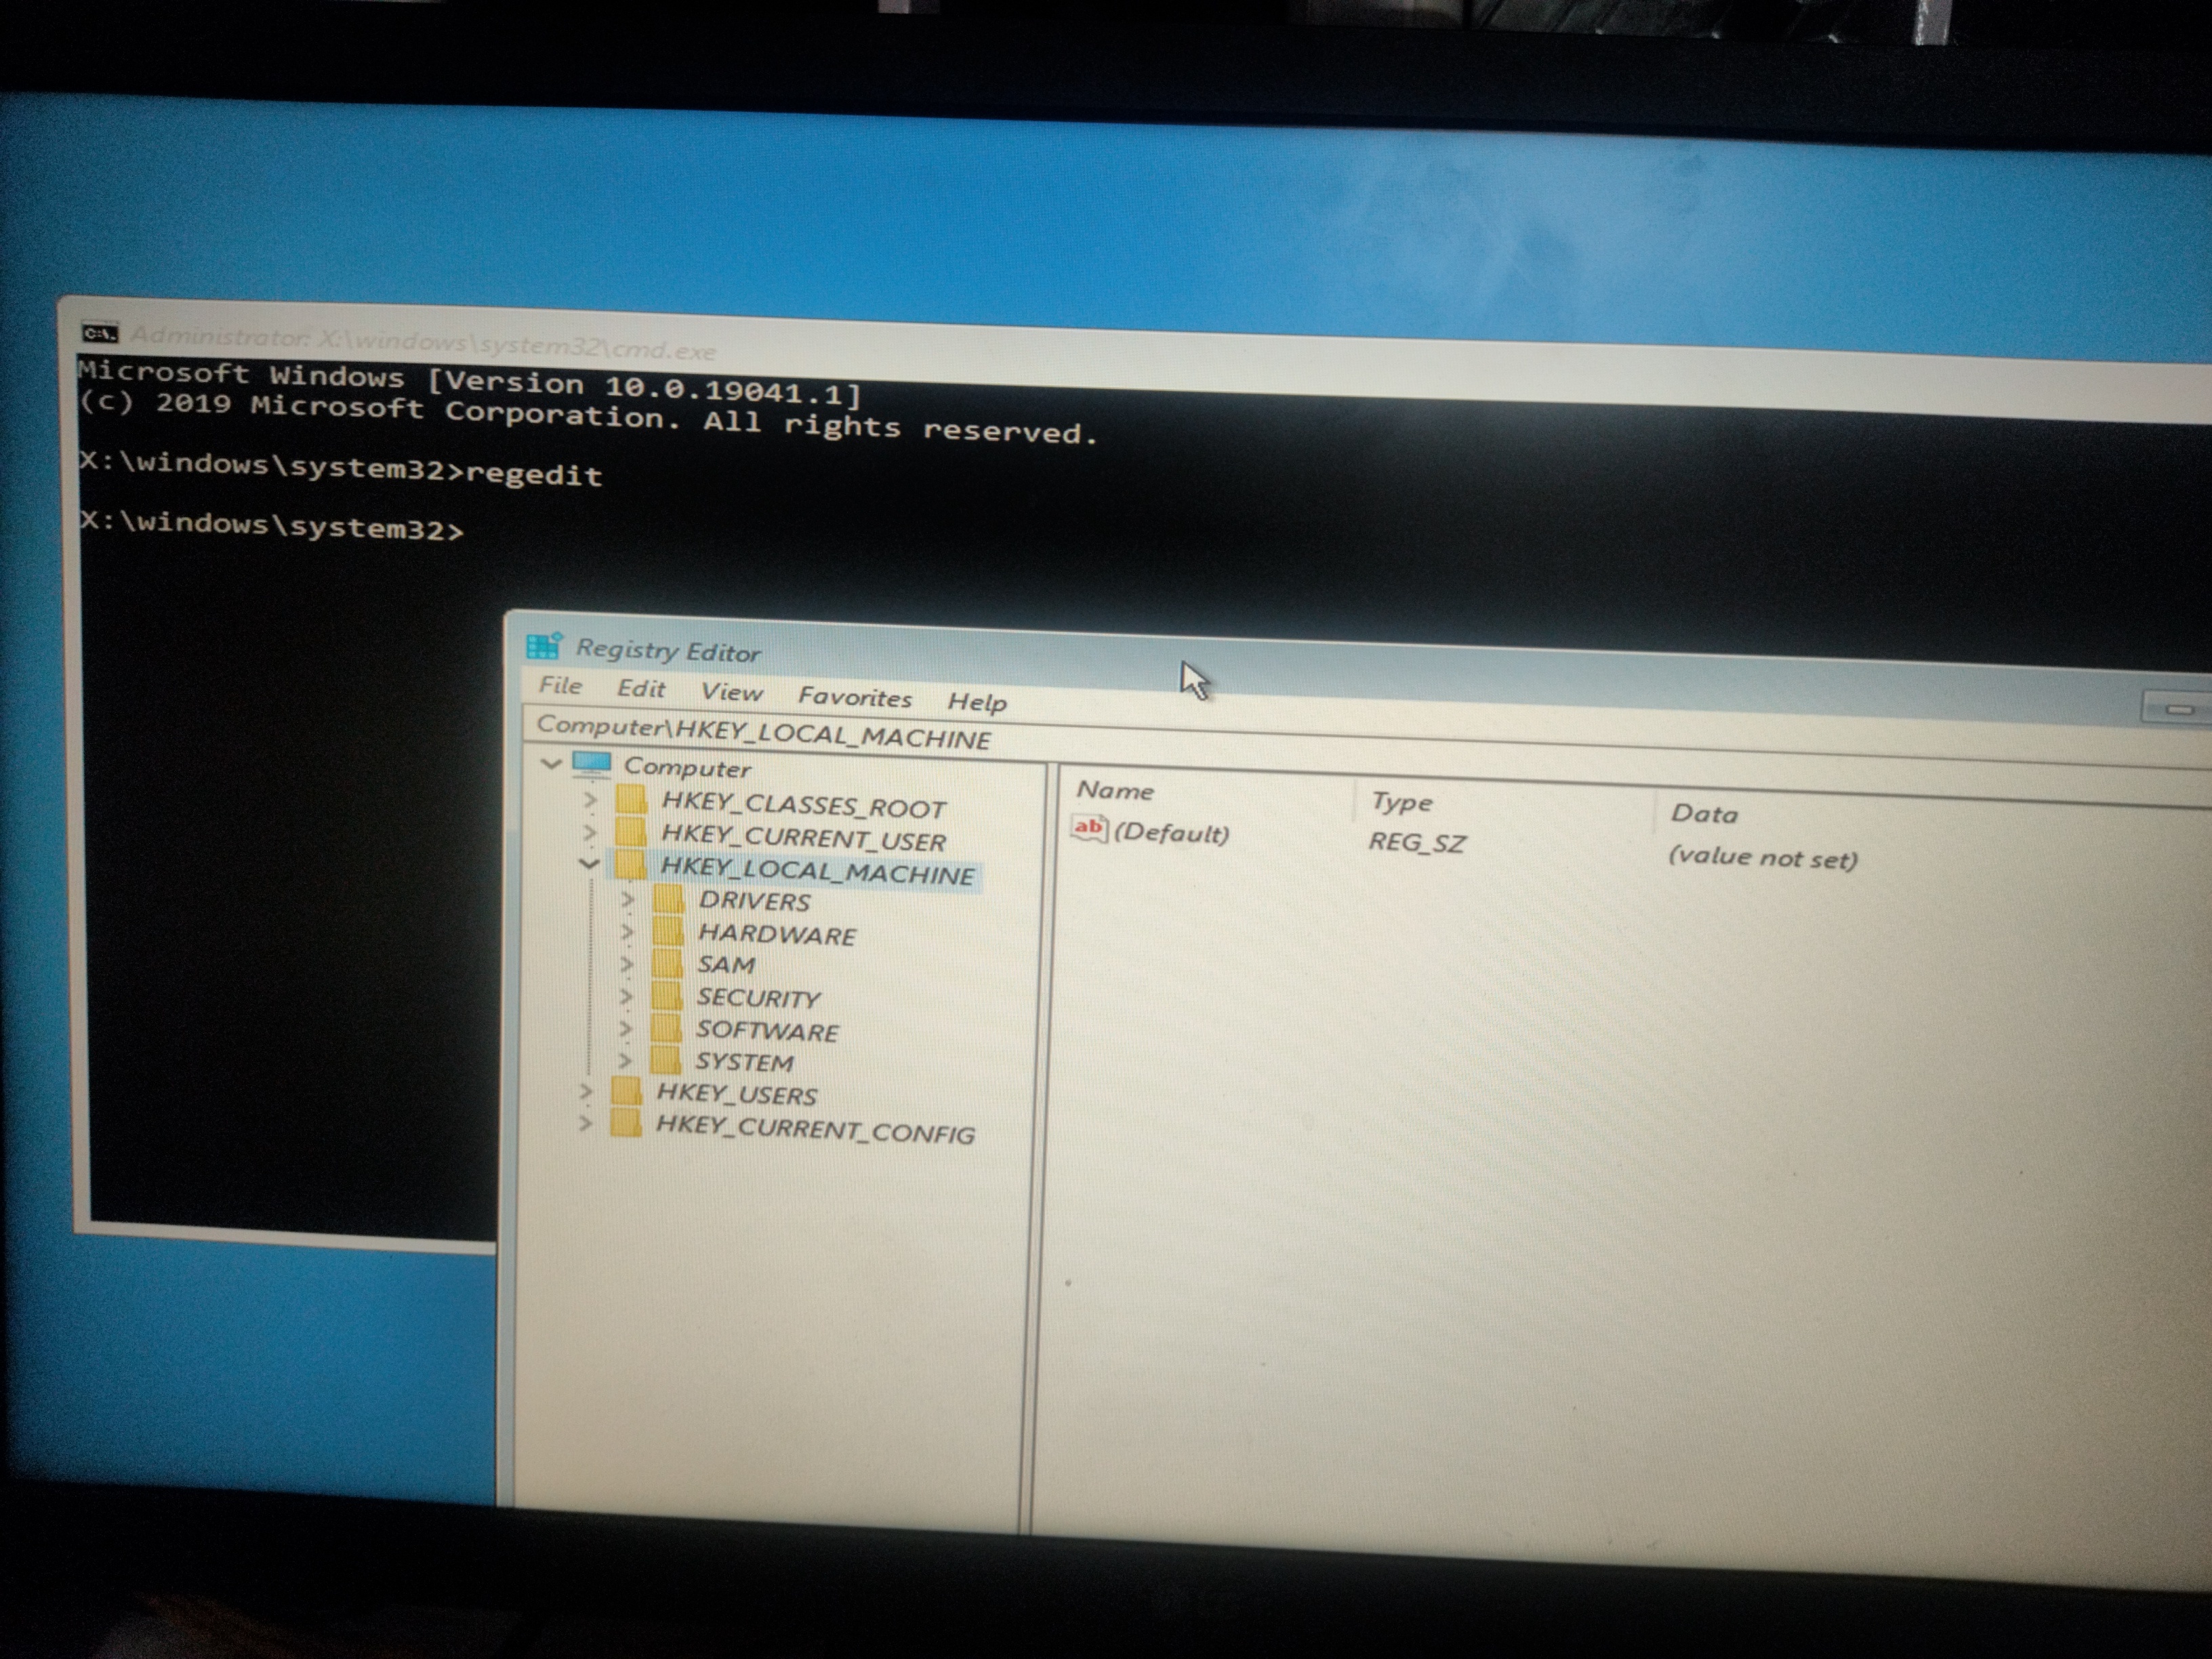Collapse the HKEY_LOCAL_MACHINE key

(x=589, y=863)
